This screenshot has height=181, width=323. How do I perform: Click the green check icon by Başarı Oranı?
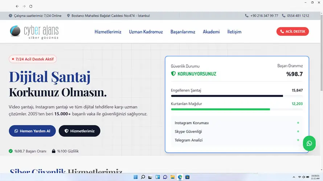point(11,151)
